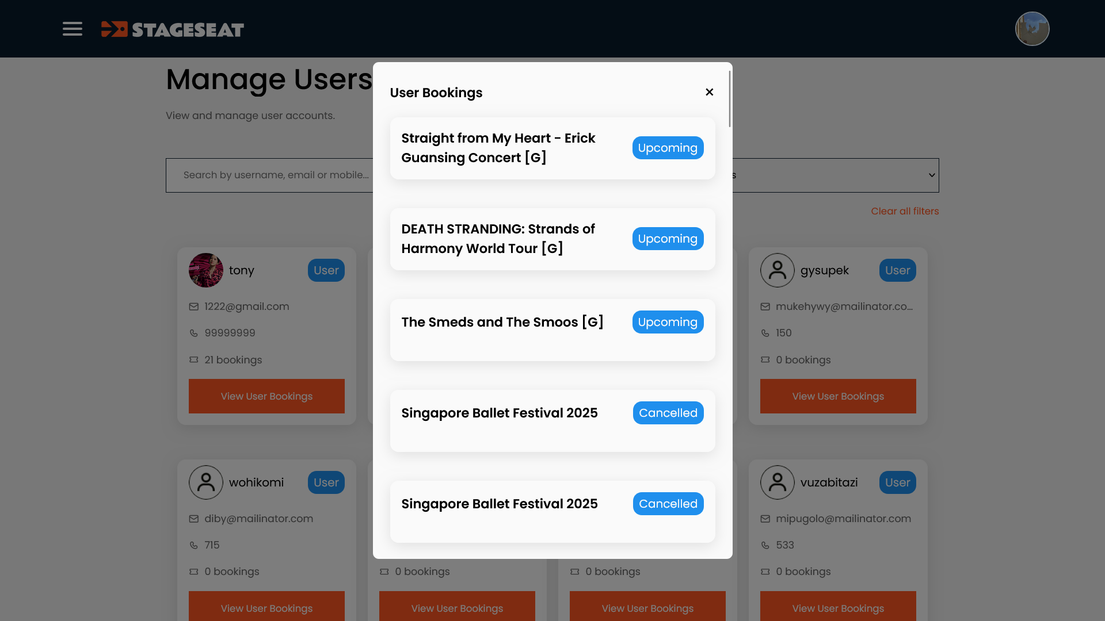Click the StageSeat logo
This screenshot has width=1105, height=621.
(x=173, y=29)
